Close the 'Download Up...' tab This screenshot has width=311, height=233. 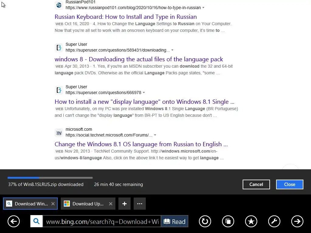click(x=111, y=204)
